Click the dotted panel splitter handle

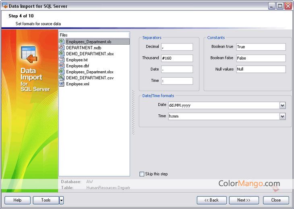click(x=133, y=112)
